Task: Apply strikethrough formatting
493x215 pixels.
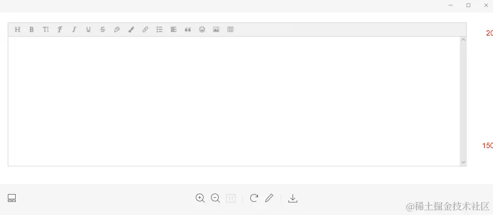Action: pyautogui.click(x=103, y=29)
